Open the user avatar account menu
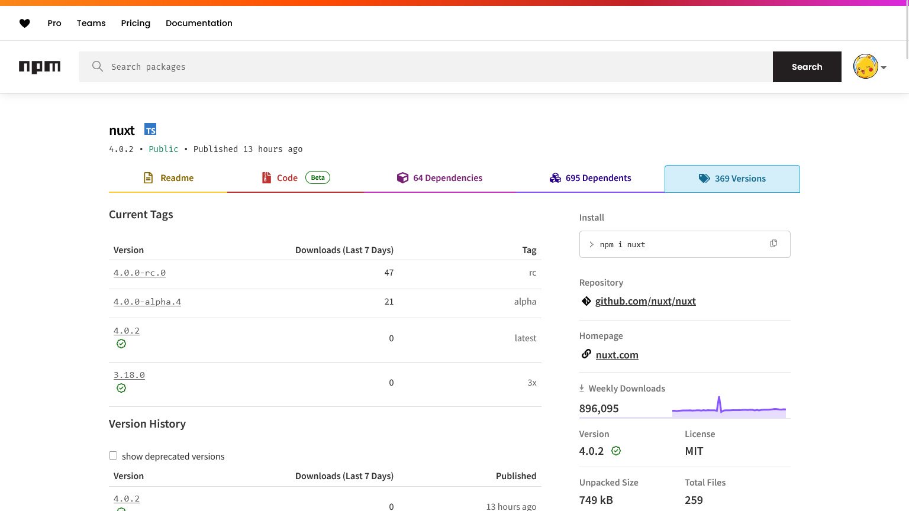This screenshot has height=511, width=909. [x=869, y=67]
